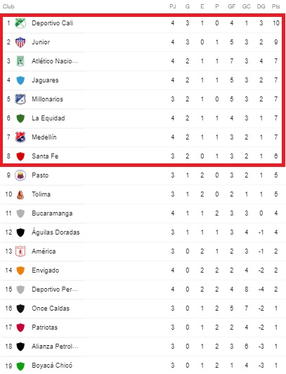
Task: Select the Pasto round crest icon
Action: coord(20,175)
